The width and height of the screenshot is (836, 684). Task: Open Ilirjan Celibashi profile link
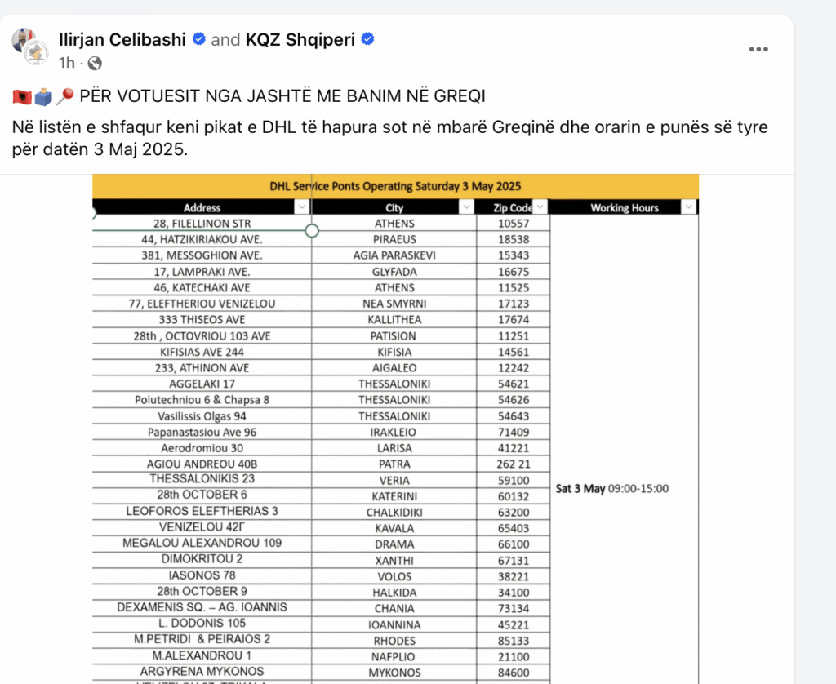[x=122, y=39]
